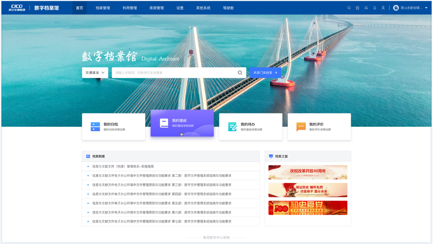Click the green pencil icon of 我的待办
Screen dimensions: 433x245
click(232, 126)
